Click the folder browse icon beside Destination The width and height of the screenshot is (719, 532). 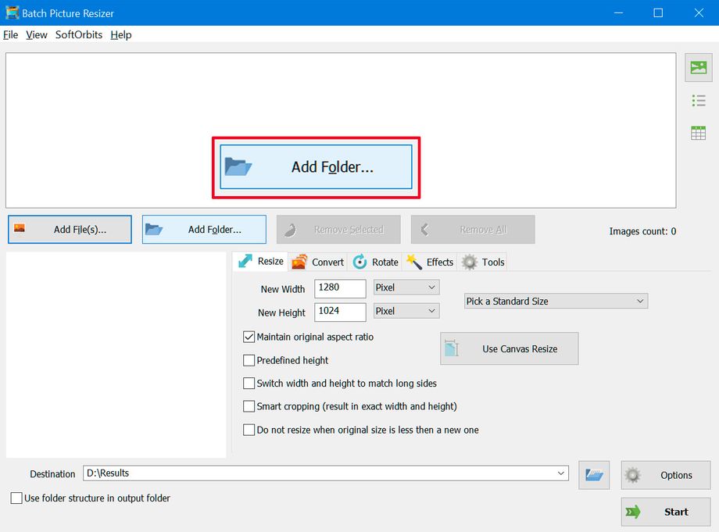click(x=593, y=474)
